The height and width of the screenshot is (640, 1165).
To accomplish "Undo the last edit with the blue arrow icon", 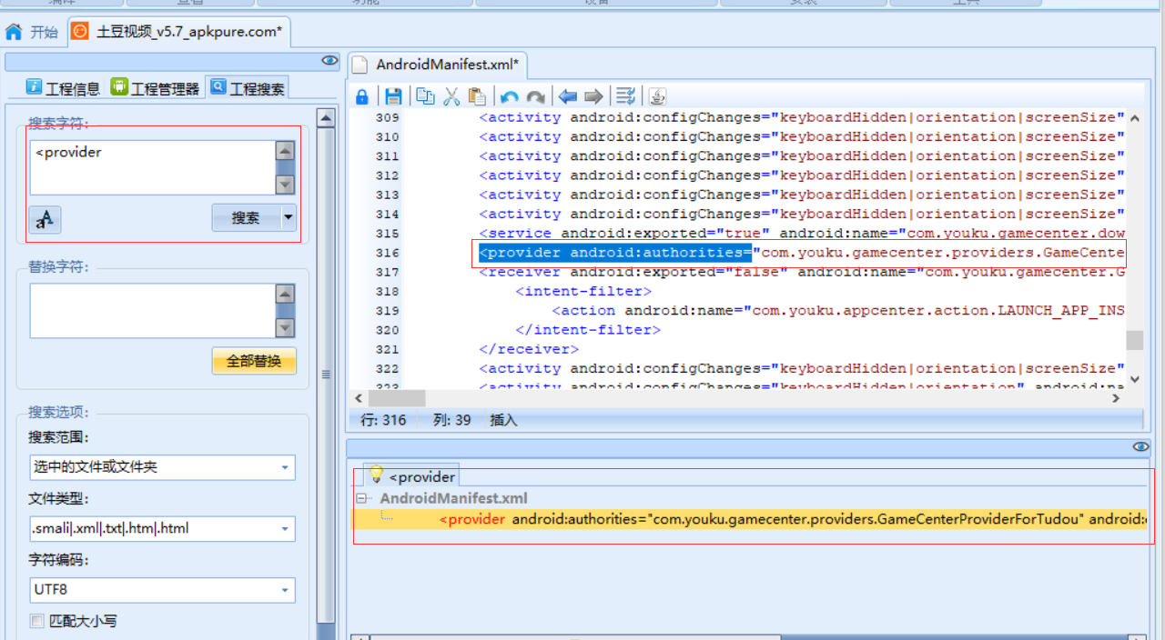I will tap(510, 95).
